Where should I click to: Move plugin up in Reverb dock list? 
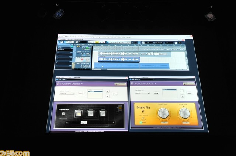click(107, 91)
